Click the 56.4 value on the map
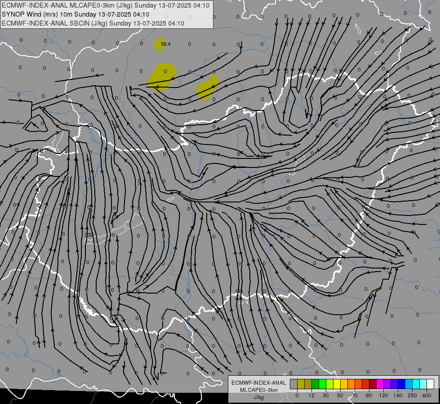Viewport: 440px width, 404px height. 165,44
